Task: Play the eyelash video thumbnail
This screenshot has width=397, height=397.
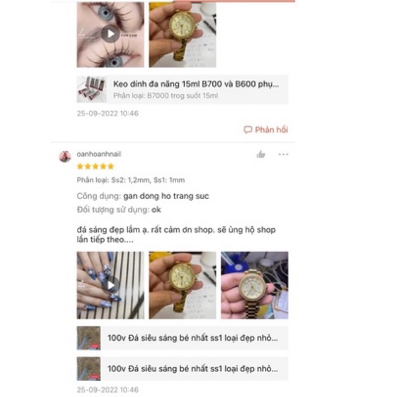Action: (x=110, y=34)
